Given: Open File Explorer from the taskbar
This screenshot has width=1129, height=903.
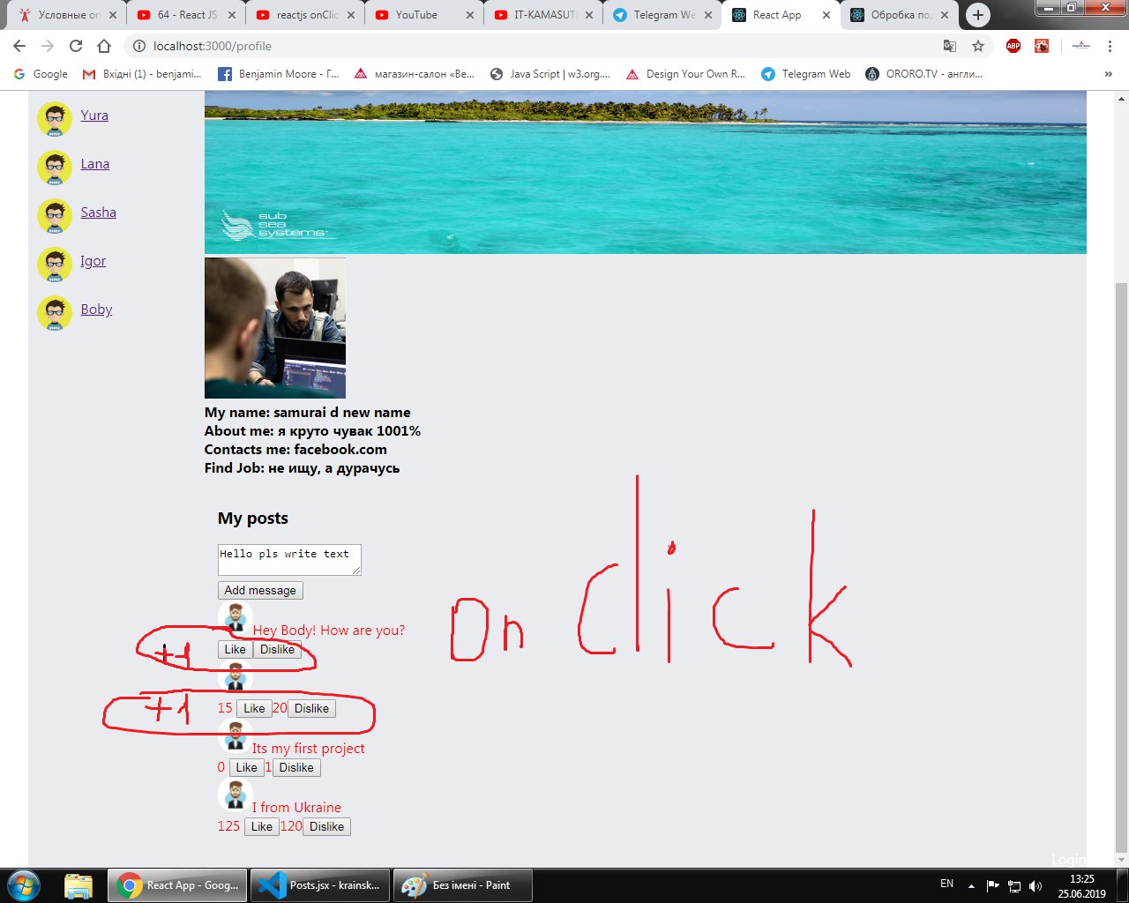Looking at the screenshot, I should [79, 885].
